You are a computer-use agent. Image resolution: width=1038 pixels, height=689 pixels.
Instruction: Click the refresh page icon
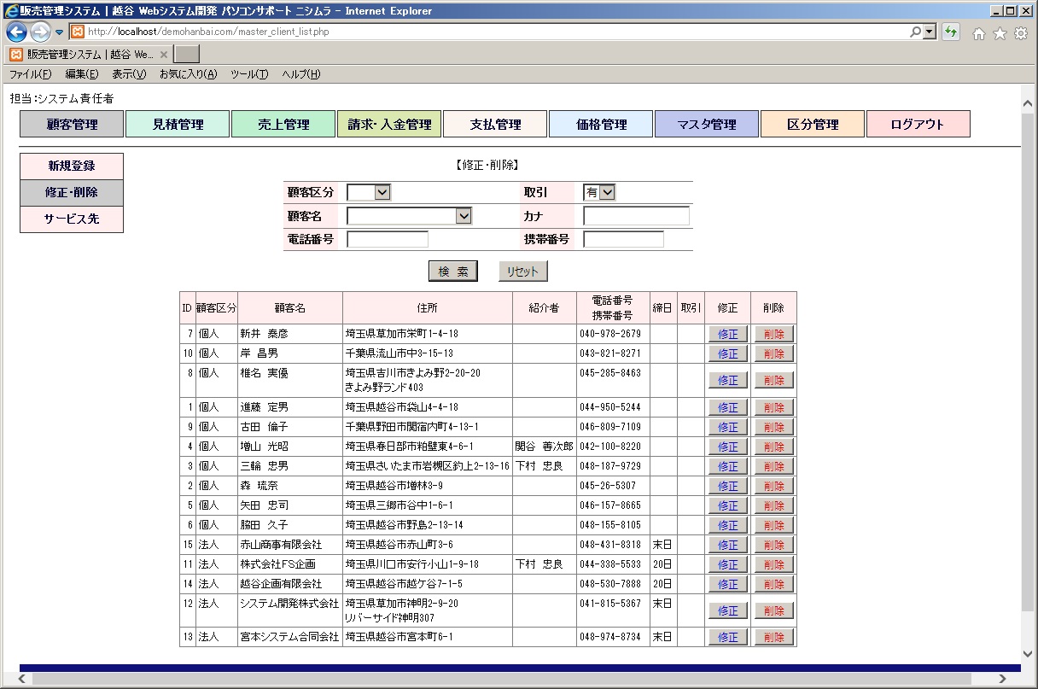click(x=951, y=32)
